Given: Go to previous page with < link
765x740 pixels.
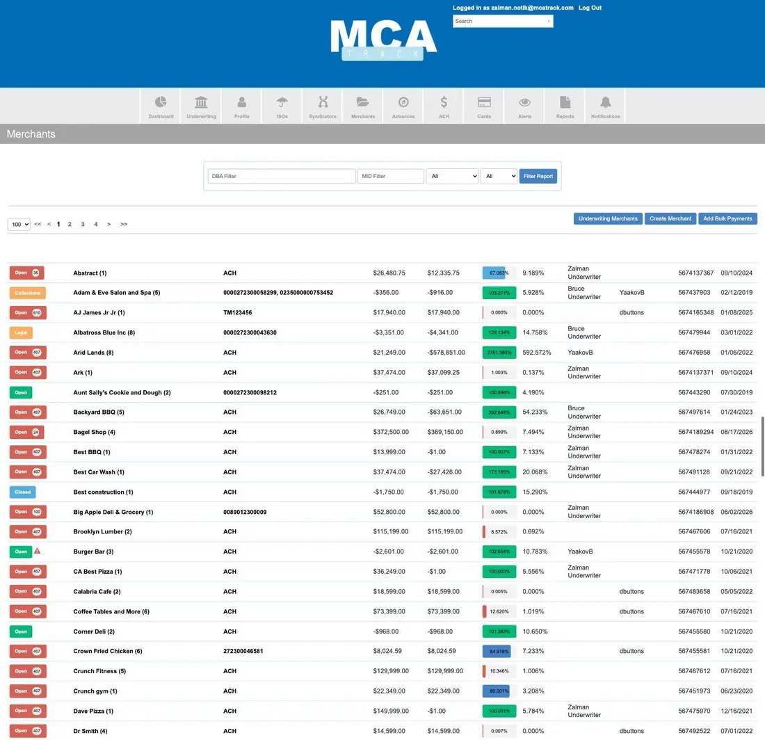Looking at the screenshot, I should [49, 225].
